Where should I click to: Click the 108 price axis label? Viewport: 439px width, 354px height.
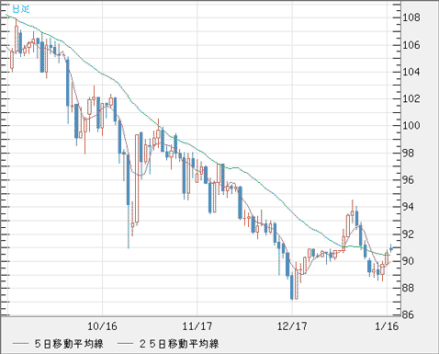(x=411, y=17)
